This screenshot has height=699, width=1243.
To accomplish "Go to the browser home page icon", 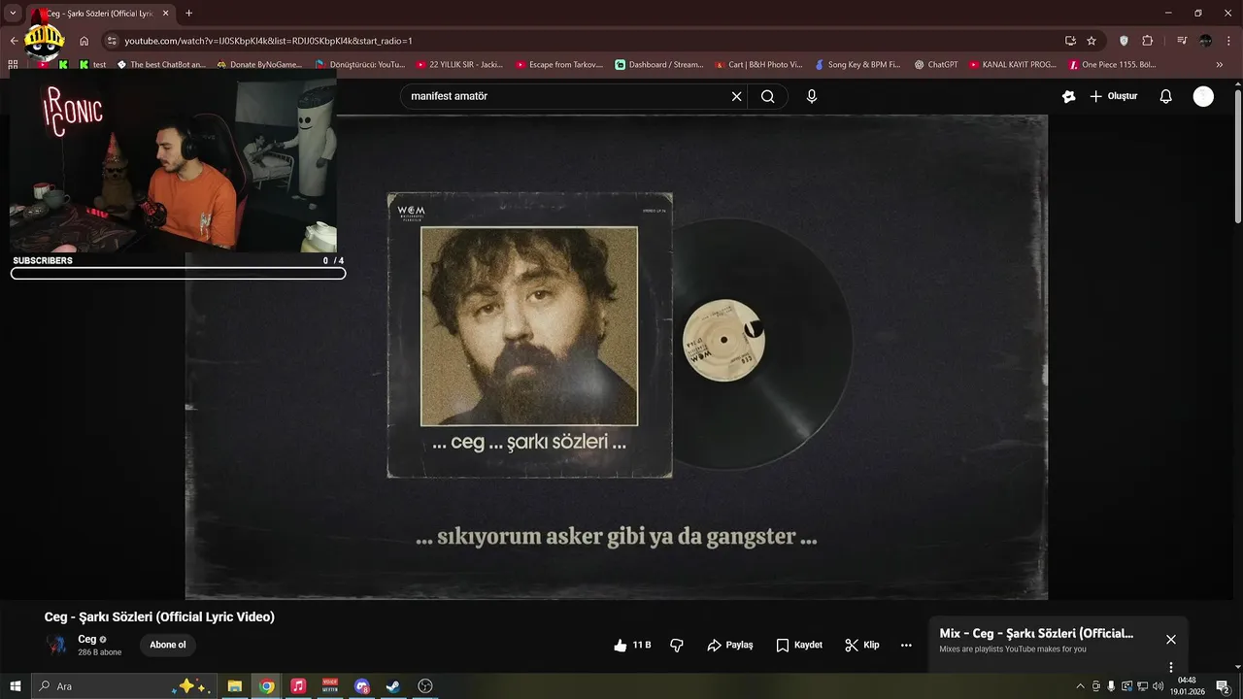I will click(84, 41).
